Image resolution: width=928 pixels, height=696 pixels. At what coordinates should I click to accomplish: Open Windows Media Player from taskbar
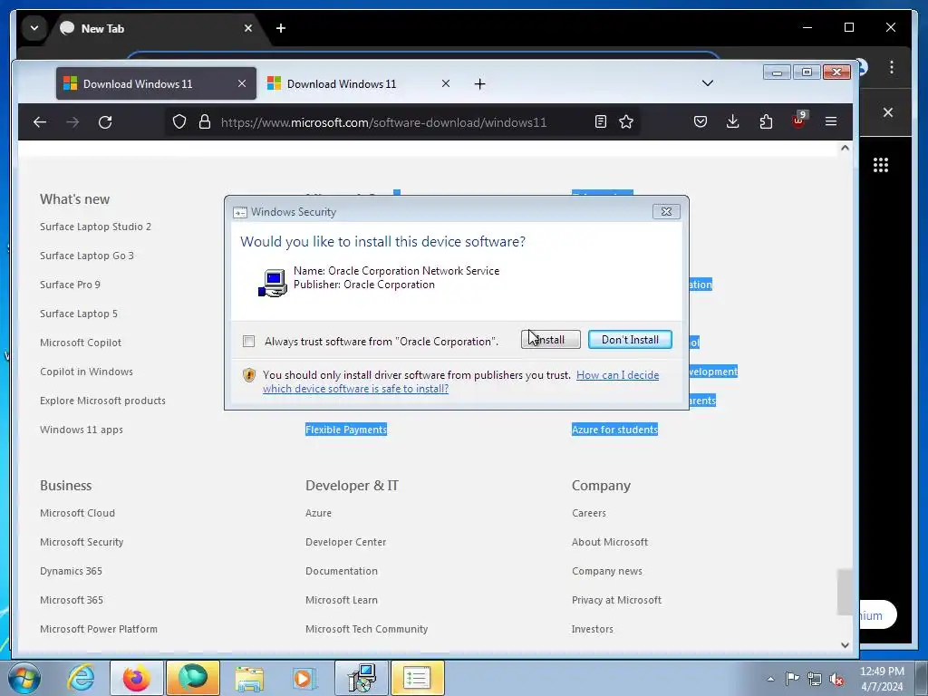point(305,678)
